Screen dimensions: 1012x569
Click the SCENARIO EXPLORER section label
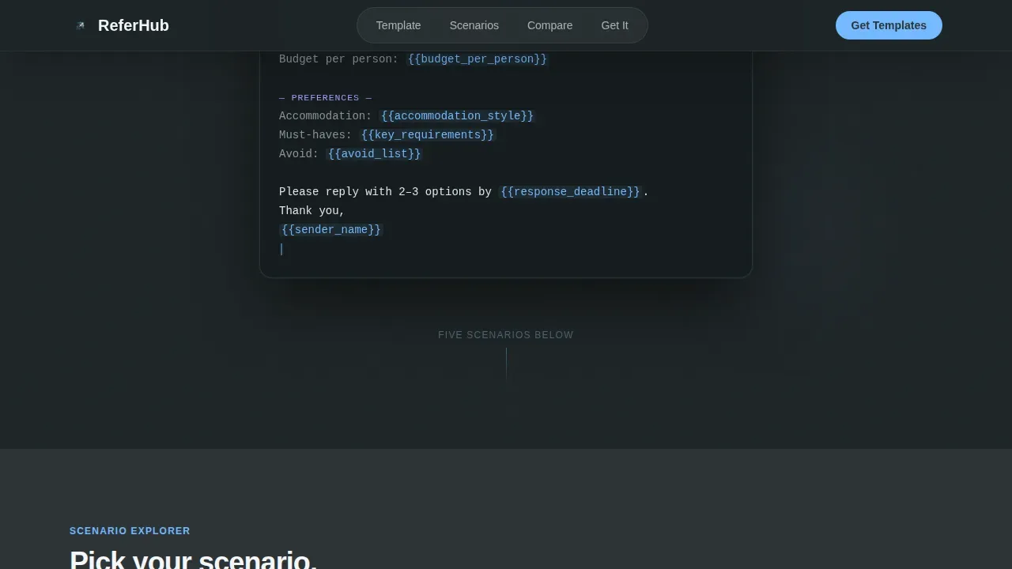(x=130, y=531)
